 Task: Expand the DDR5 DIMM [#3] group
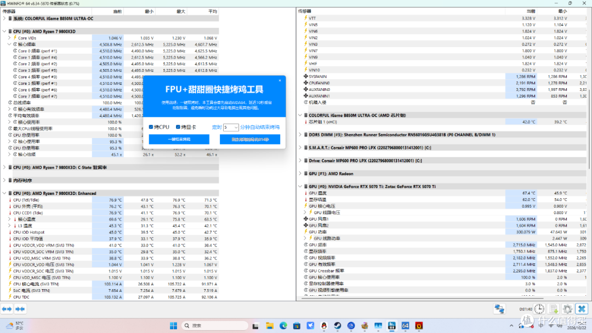tap(300, 135)
